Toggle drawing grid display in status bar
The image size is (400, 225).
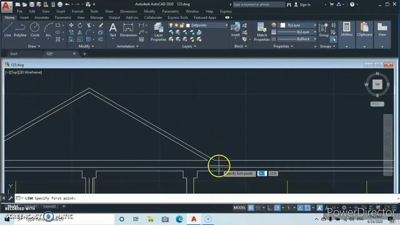[x=251, y=207]
